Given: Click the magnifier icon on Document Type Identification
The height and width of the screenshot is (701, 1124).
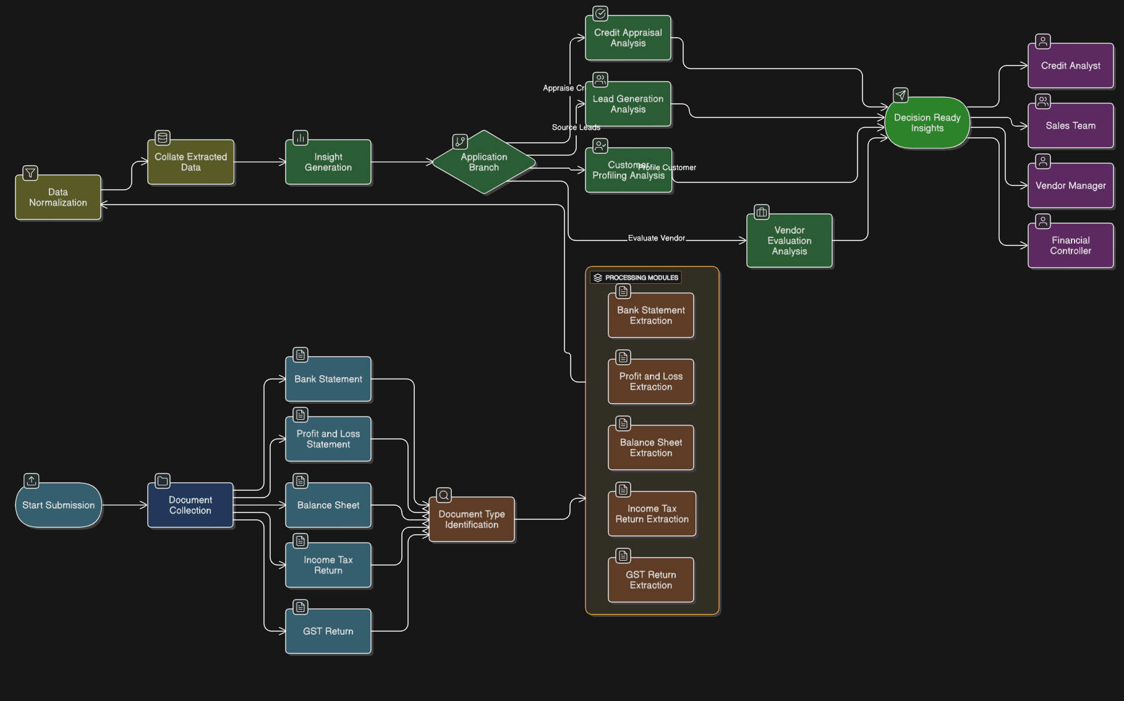Looking at the screenshot, I should [444, 495].
